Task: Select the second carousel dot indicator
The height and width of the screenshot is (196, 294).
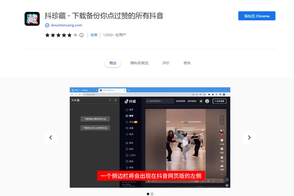Action: coord(152,194)
